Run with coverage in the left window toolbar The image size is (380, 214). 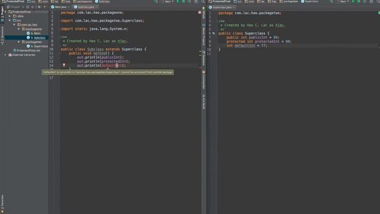pos(189,2)
